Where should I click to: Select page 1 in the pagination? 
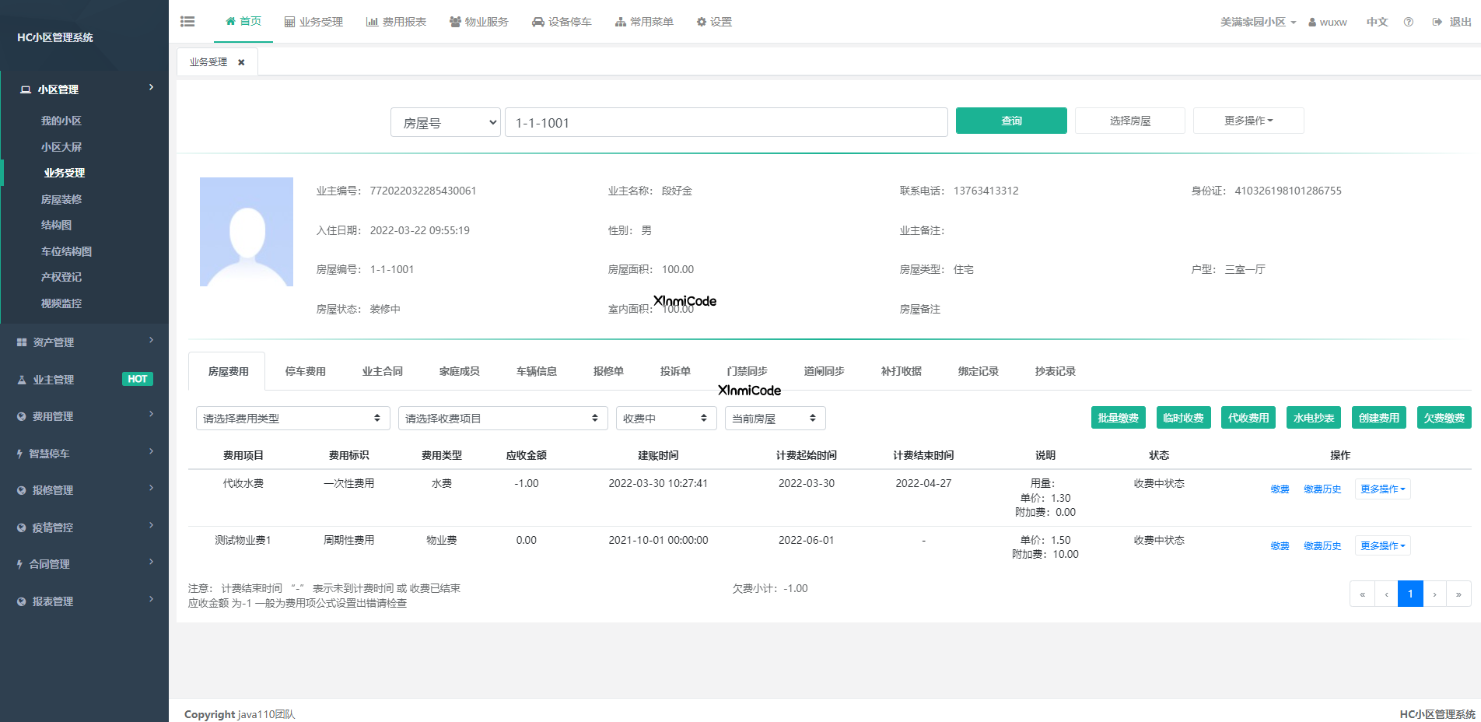coord(1410,594)
